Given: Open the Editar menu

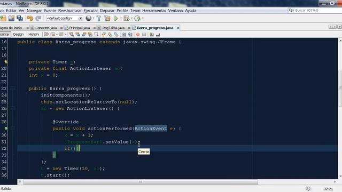Looking at the screenshot, I should click(x=11, y=11).
